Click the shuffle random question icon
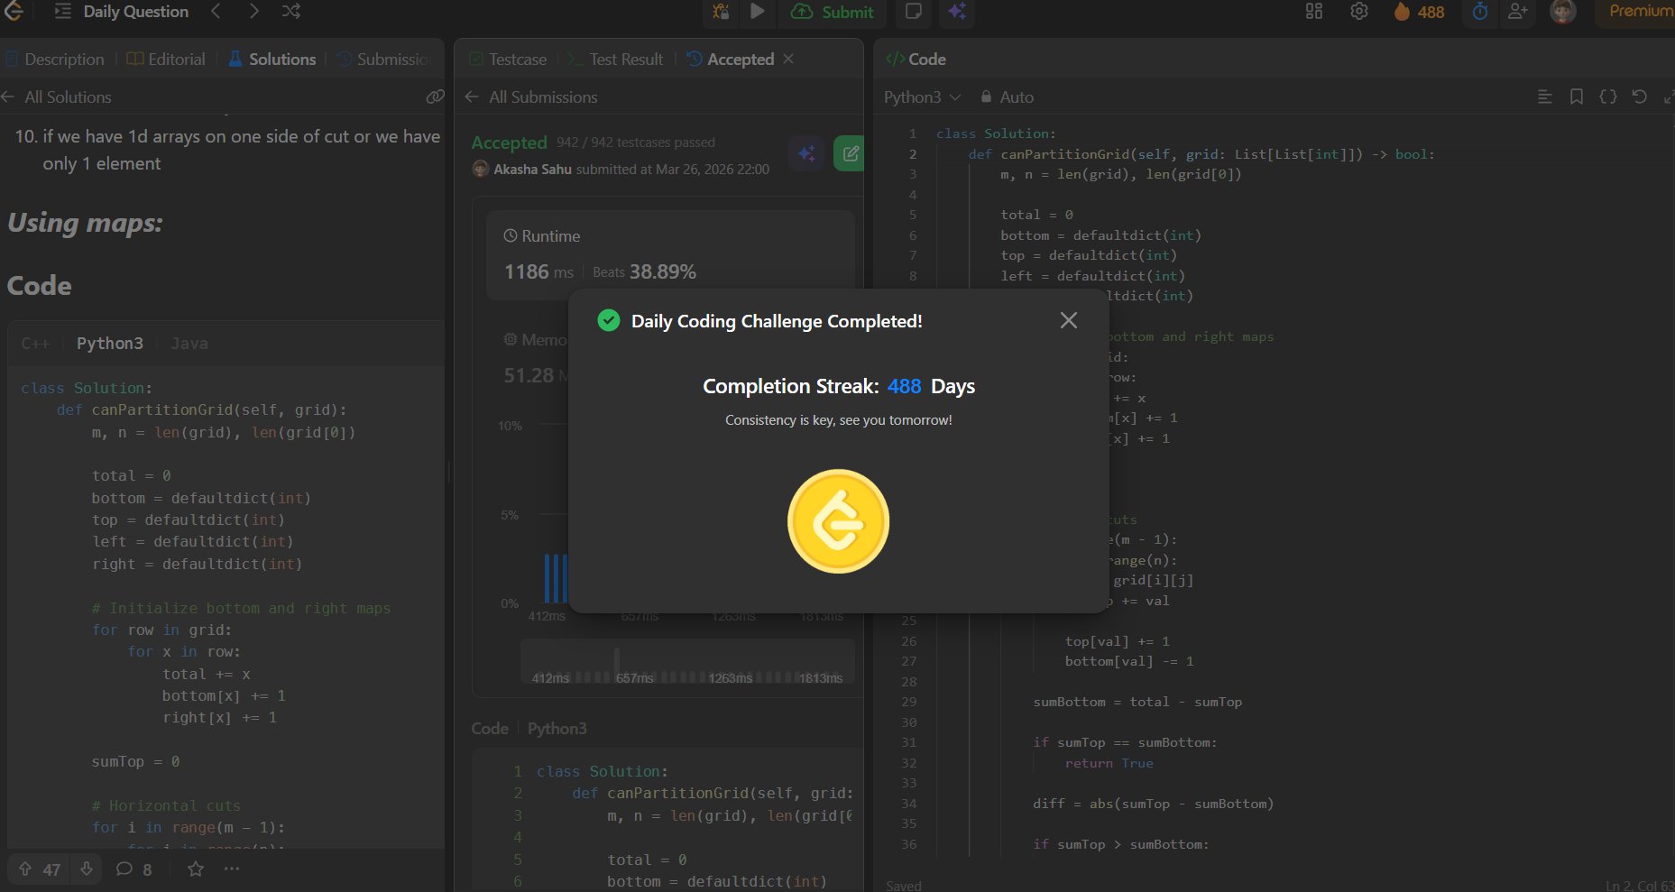 tap(290, 12)
